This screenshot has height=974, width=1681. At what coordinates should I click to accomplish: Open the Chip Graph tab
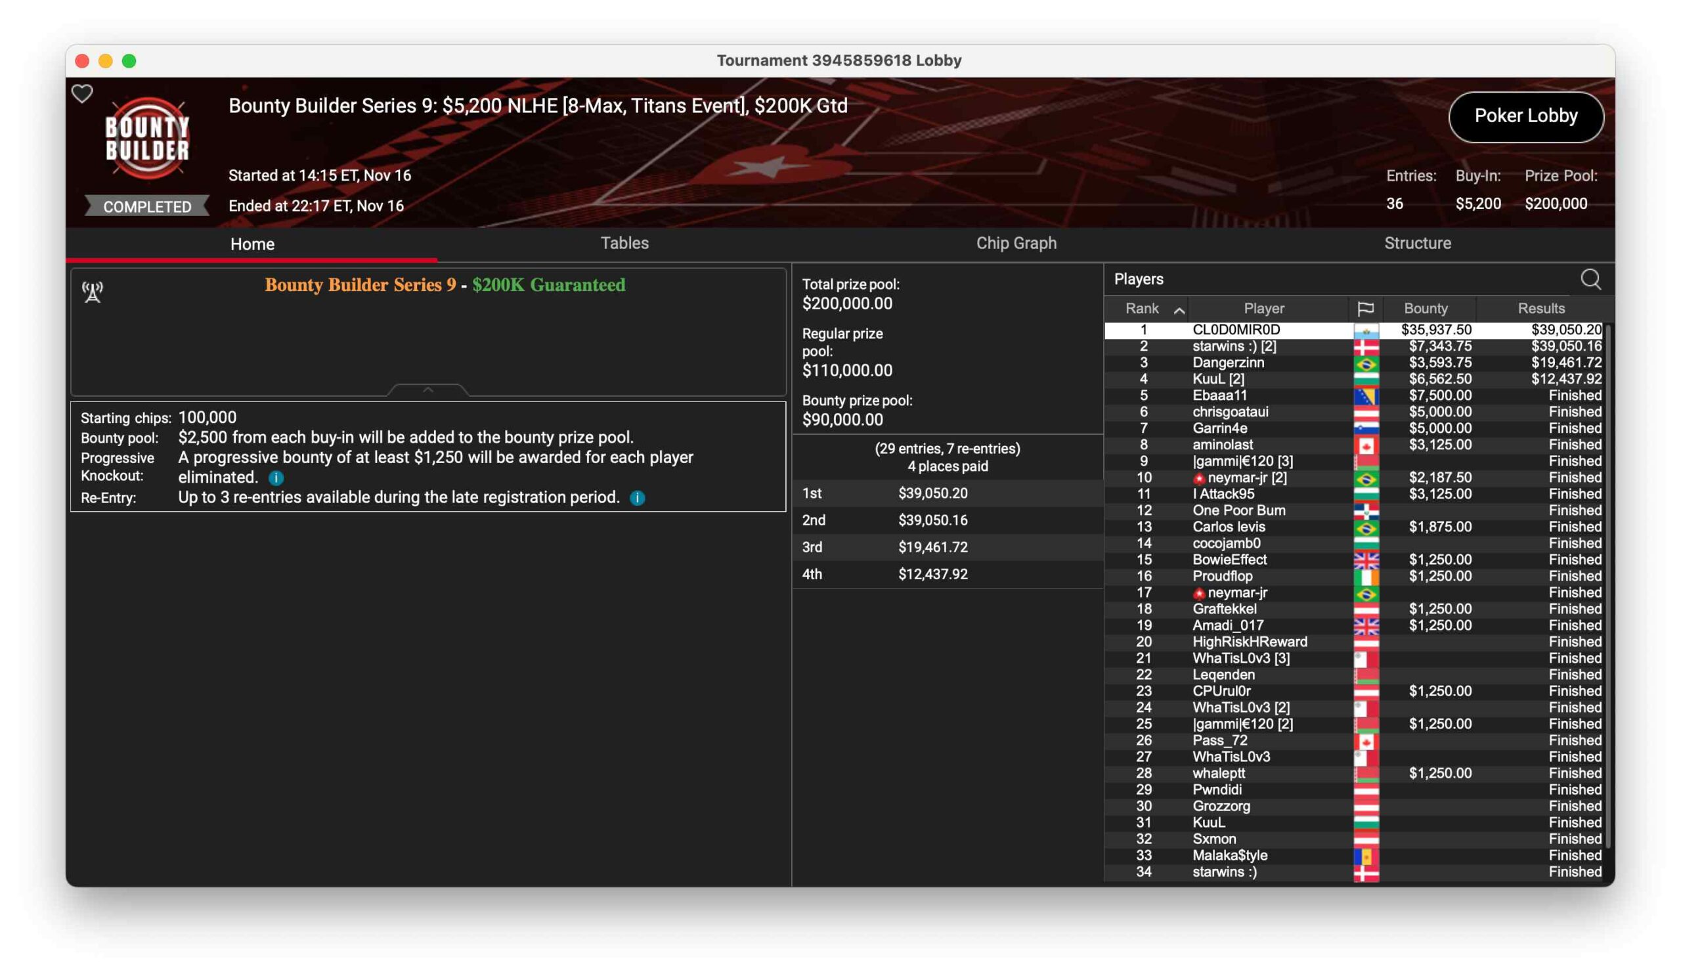coord(1016,243)
